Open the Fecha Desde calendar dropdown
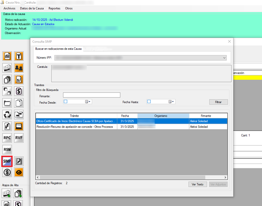 87,102
